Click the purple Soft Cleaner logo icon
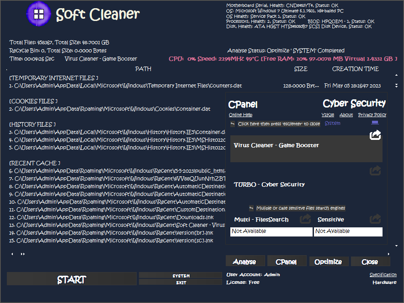This screenshot has height=303, width=404. 39,14
